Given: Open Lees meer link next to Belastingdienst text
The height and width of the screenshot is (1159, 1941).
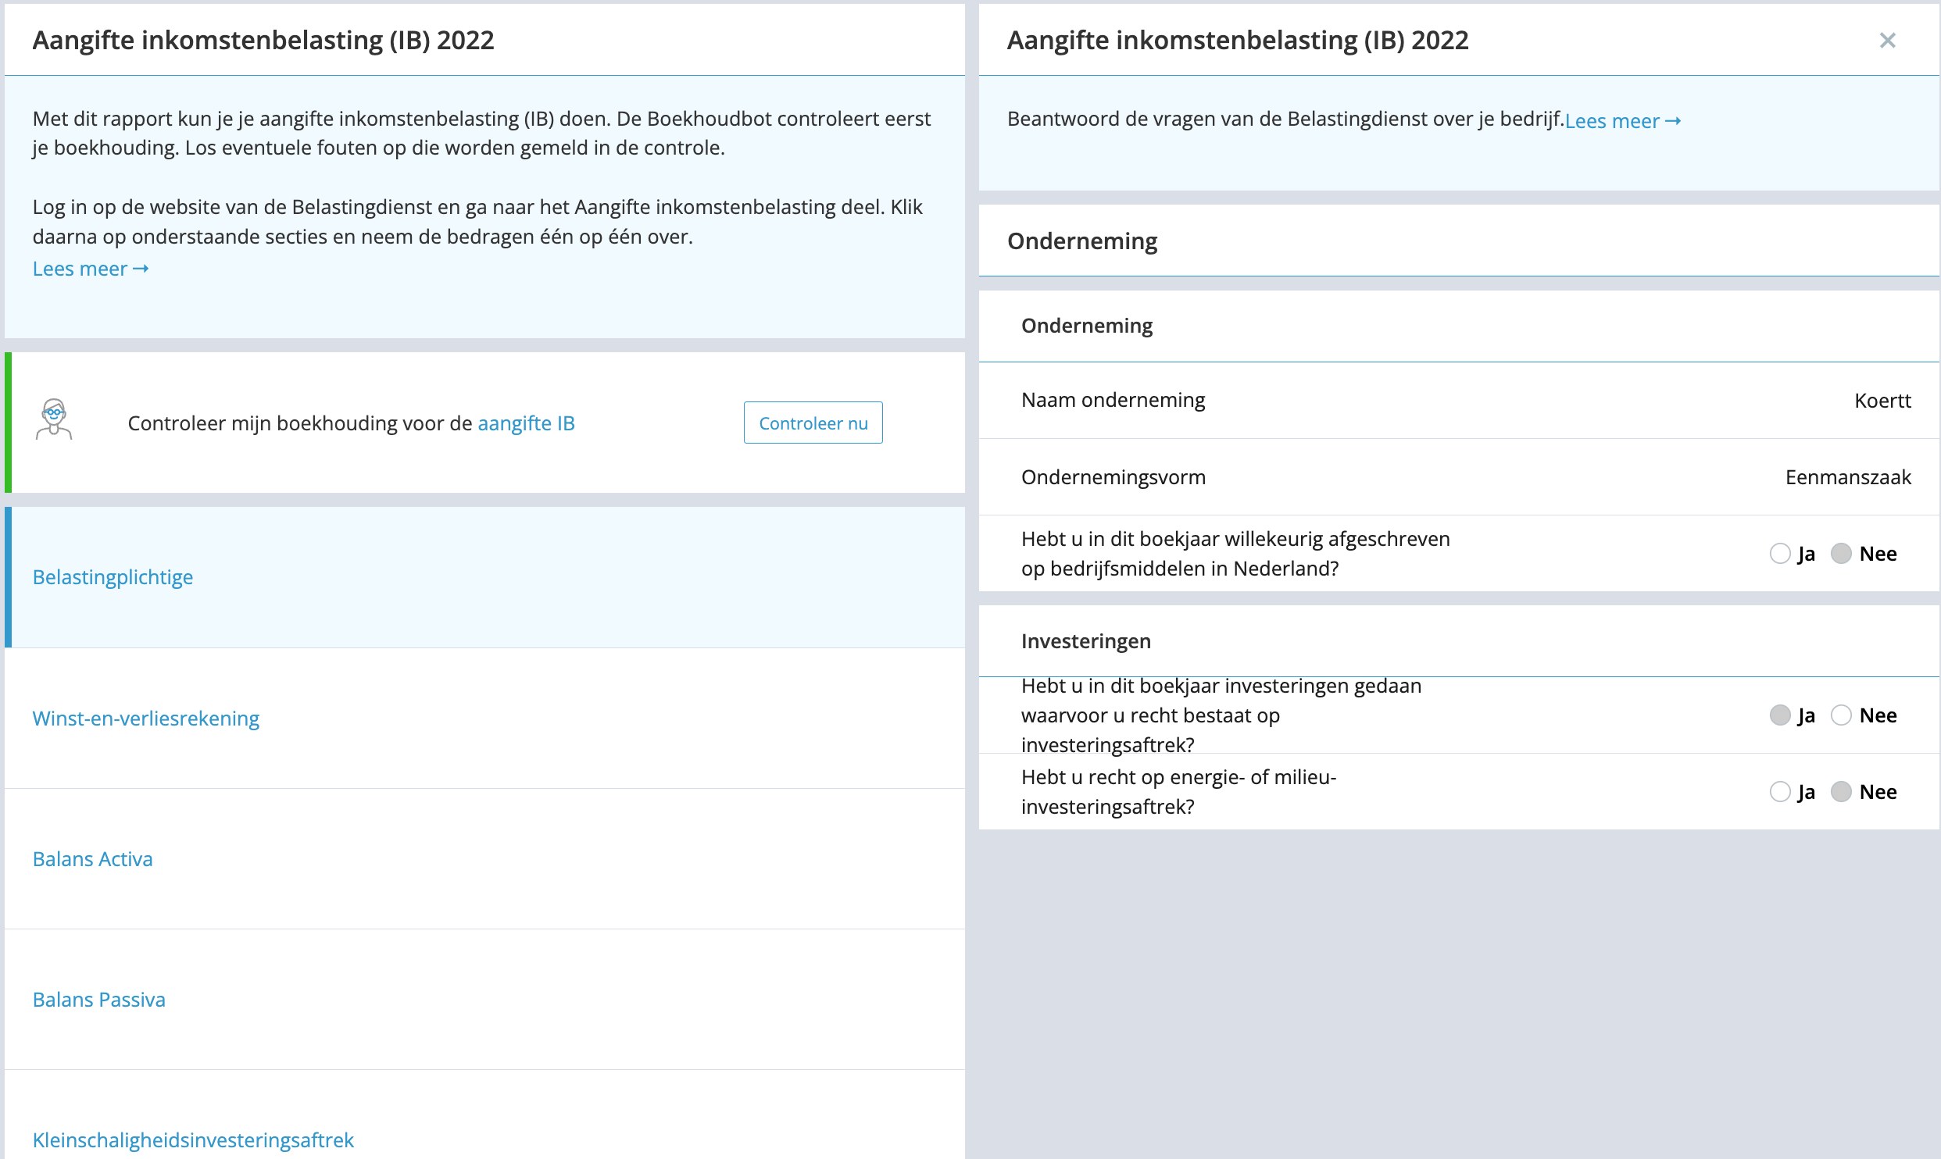Looking at the screenshot, I should click(1623, 121).
